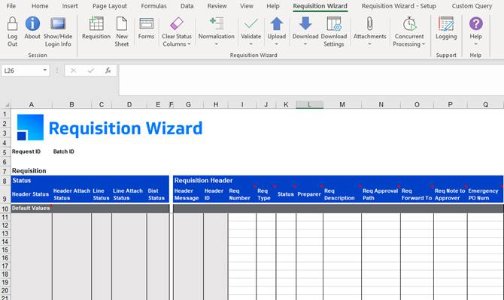Select the Requisition Wizard tab
The image size is (504, 300).
click(x=320, y=6)
